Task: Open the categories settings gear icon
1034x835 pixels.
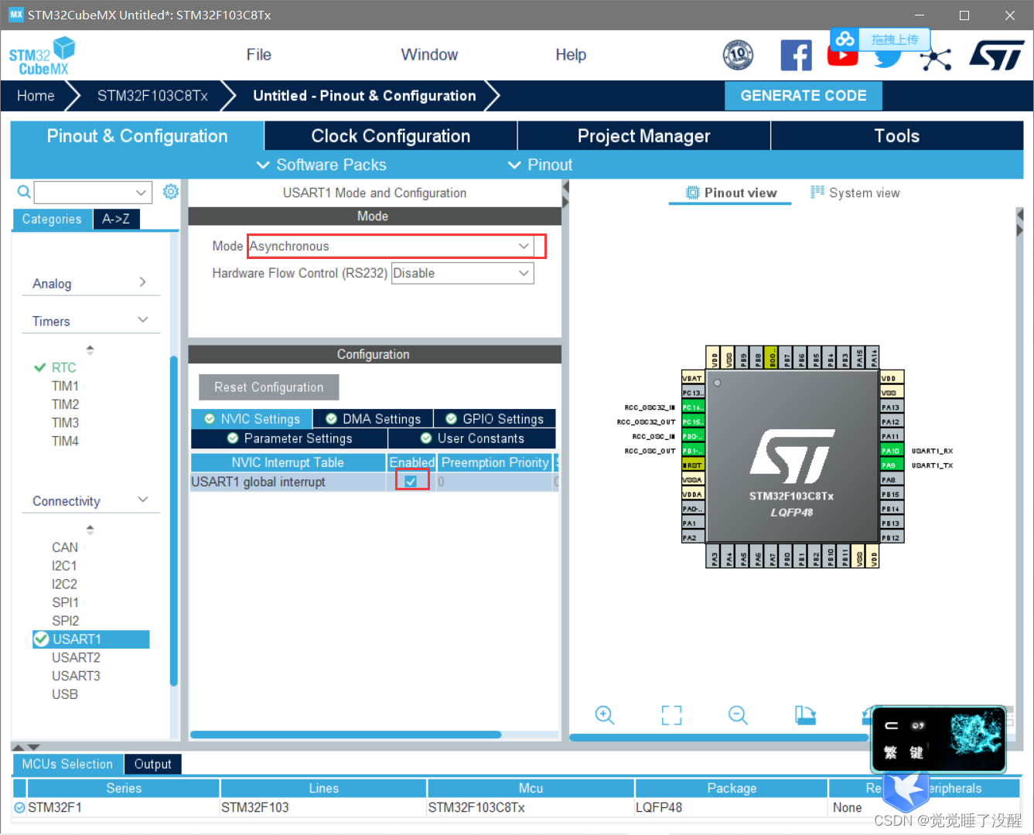Action: 171,191
